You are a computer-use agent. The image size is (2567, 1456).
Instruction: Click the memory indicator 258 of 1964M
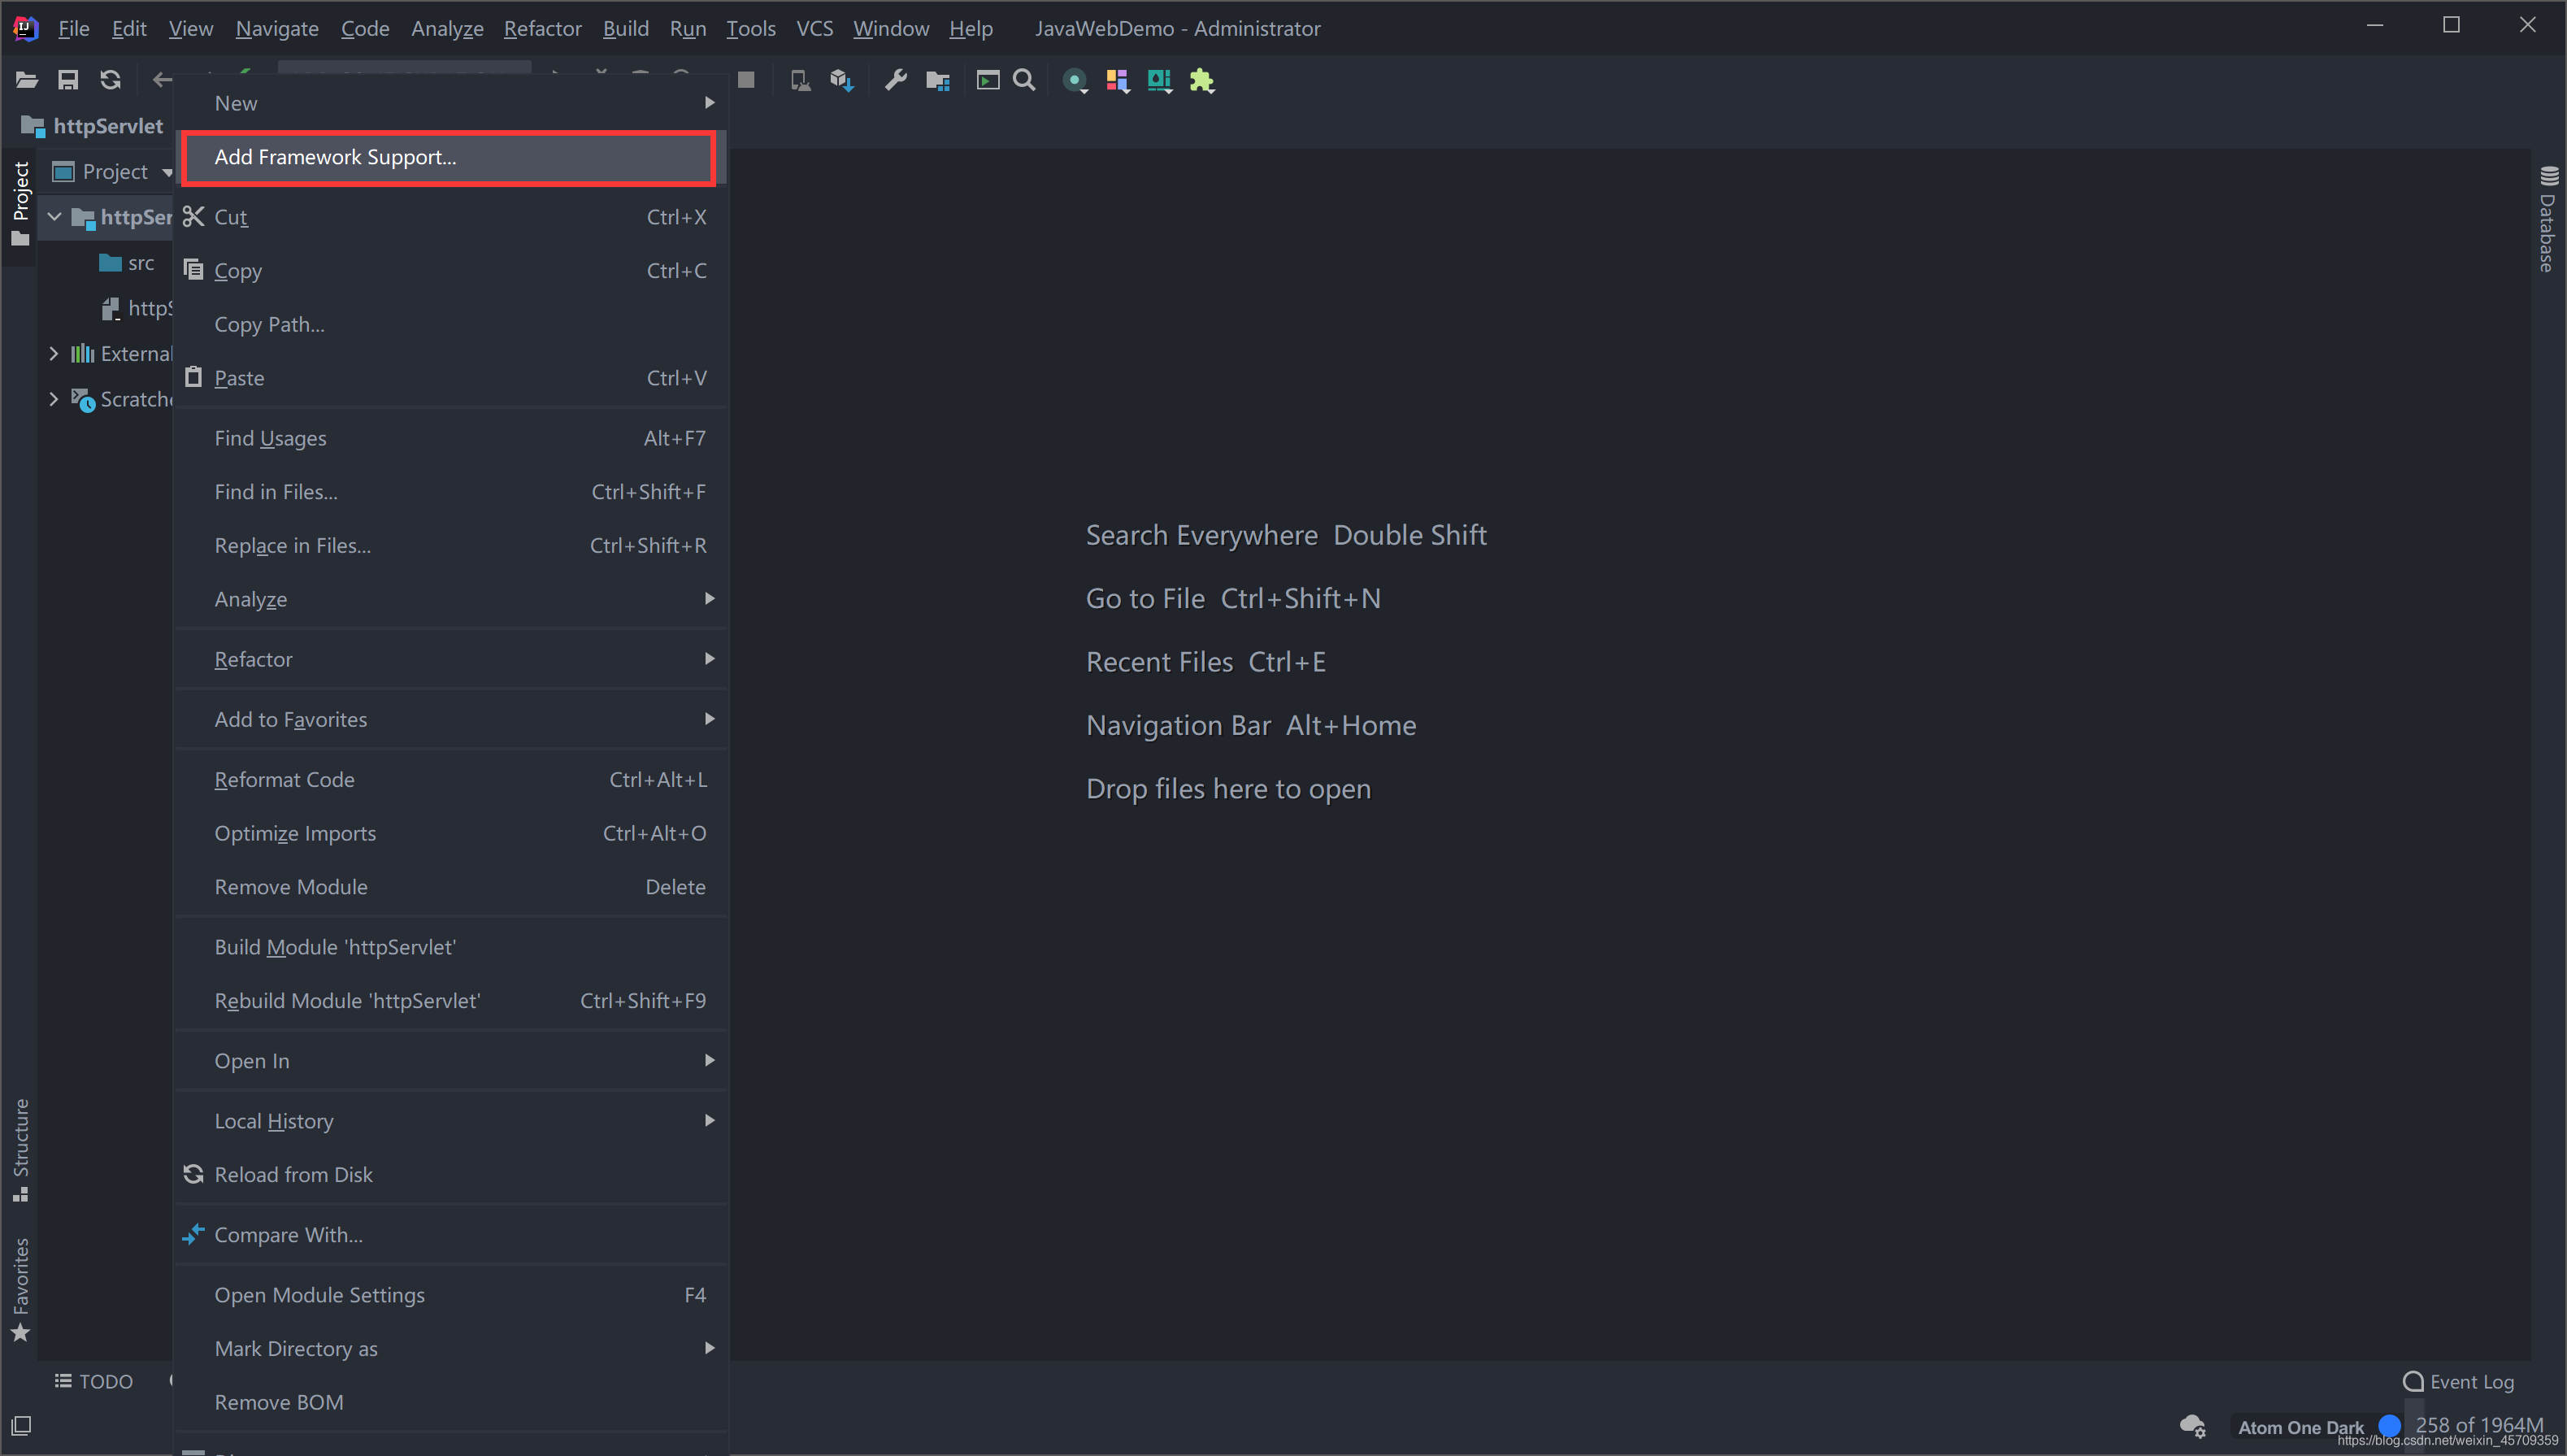click(x=2479, y=1424)
